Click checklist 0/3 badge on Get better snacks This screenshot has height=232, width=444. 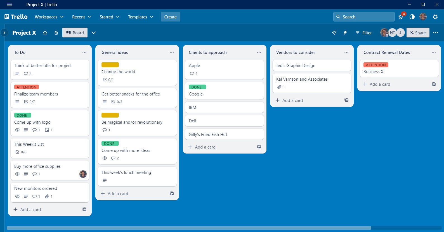coord(117,102)
